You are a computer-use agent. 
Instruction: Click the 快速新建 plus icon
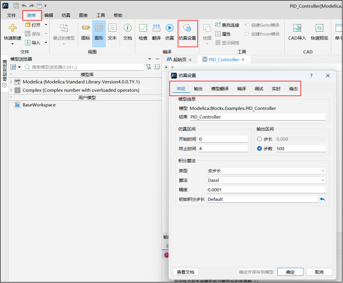coord(12,28)
